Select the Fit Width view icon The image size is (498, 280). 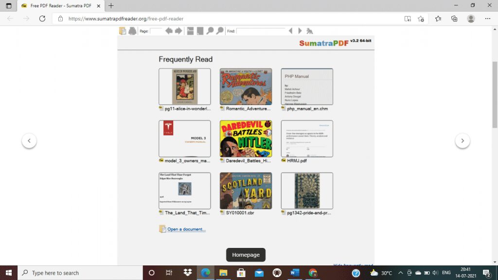click(x=190, y=31)
